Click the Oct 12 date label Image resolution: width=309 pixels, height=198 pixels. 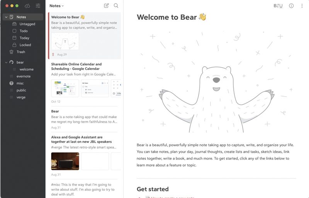[56, 102]
